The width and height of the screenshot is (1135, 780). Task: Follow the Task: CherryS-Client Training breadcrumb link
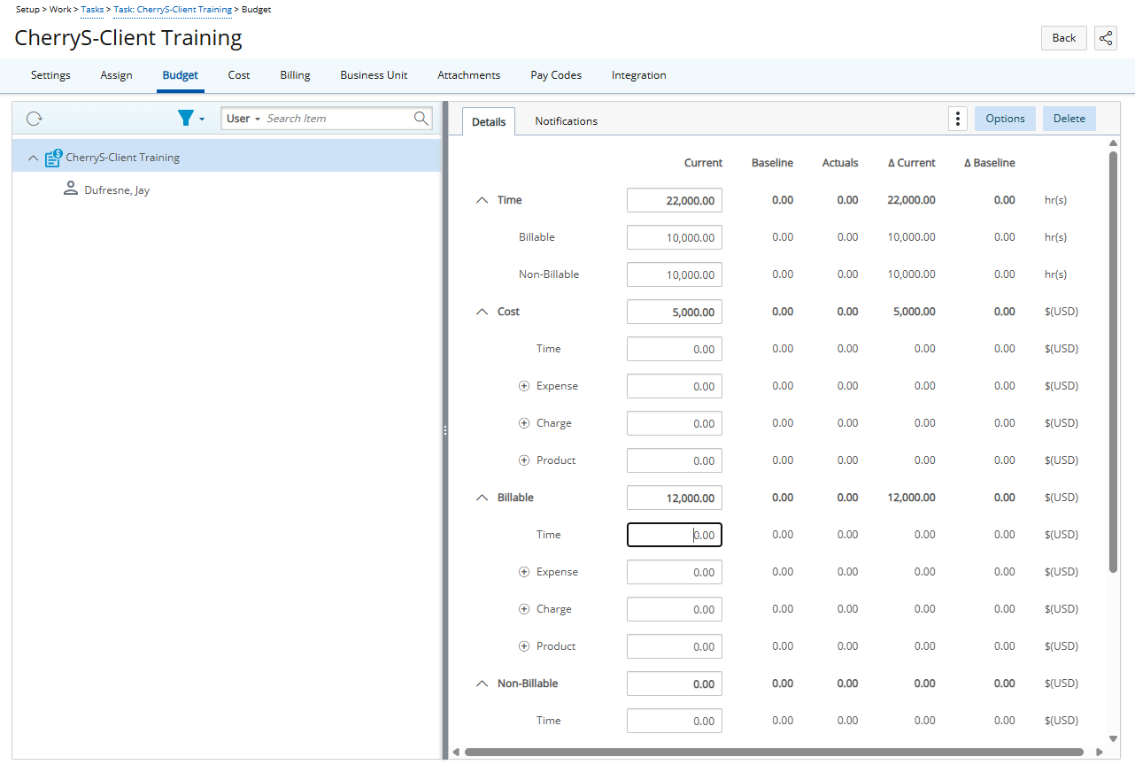coord(173,10)
